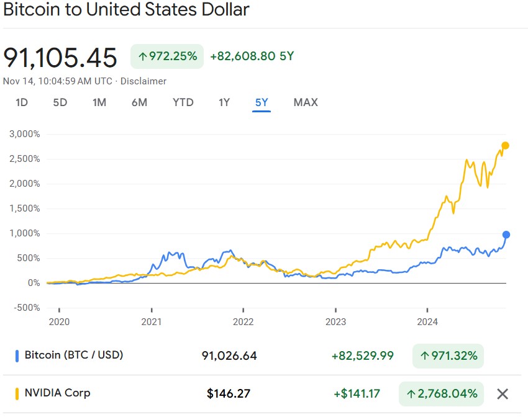Click the blue Bitcoin endpoint dot on chart

pos(506,235)
